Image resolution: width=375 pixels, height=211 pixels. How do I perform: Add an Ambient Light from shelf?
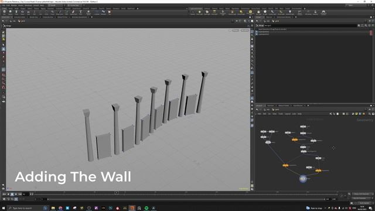point(290,12)
